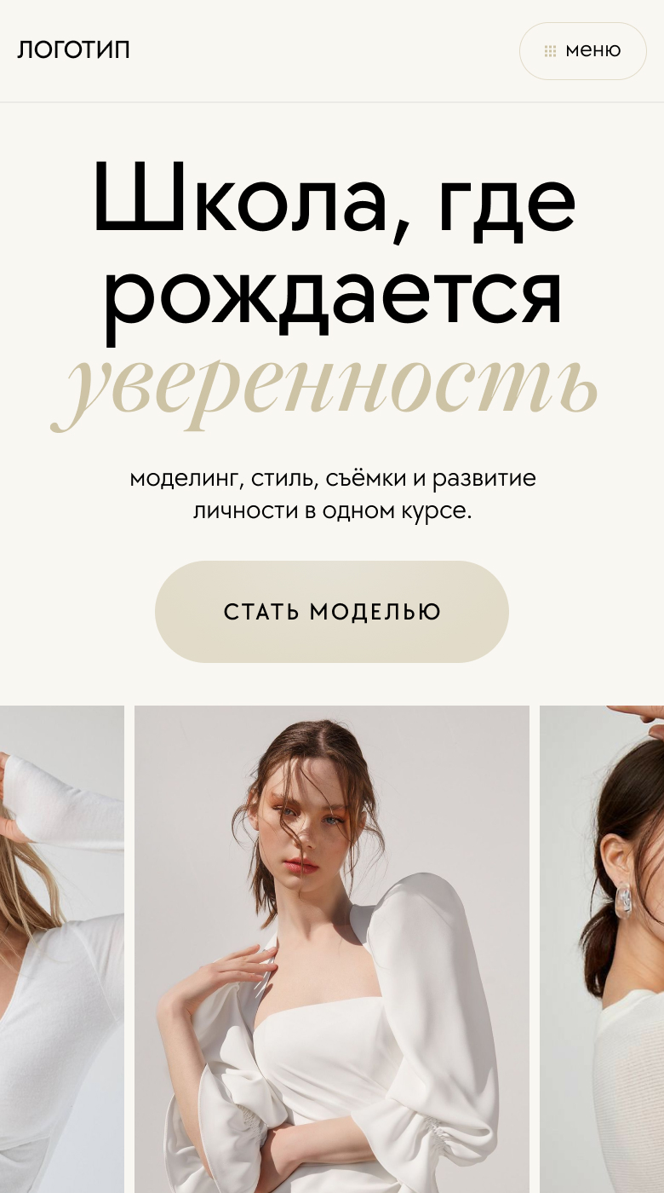664x1193 pixels.
Task: Select the left photo with blonde model
Action: [62, 949]
